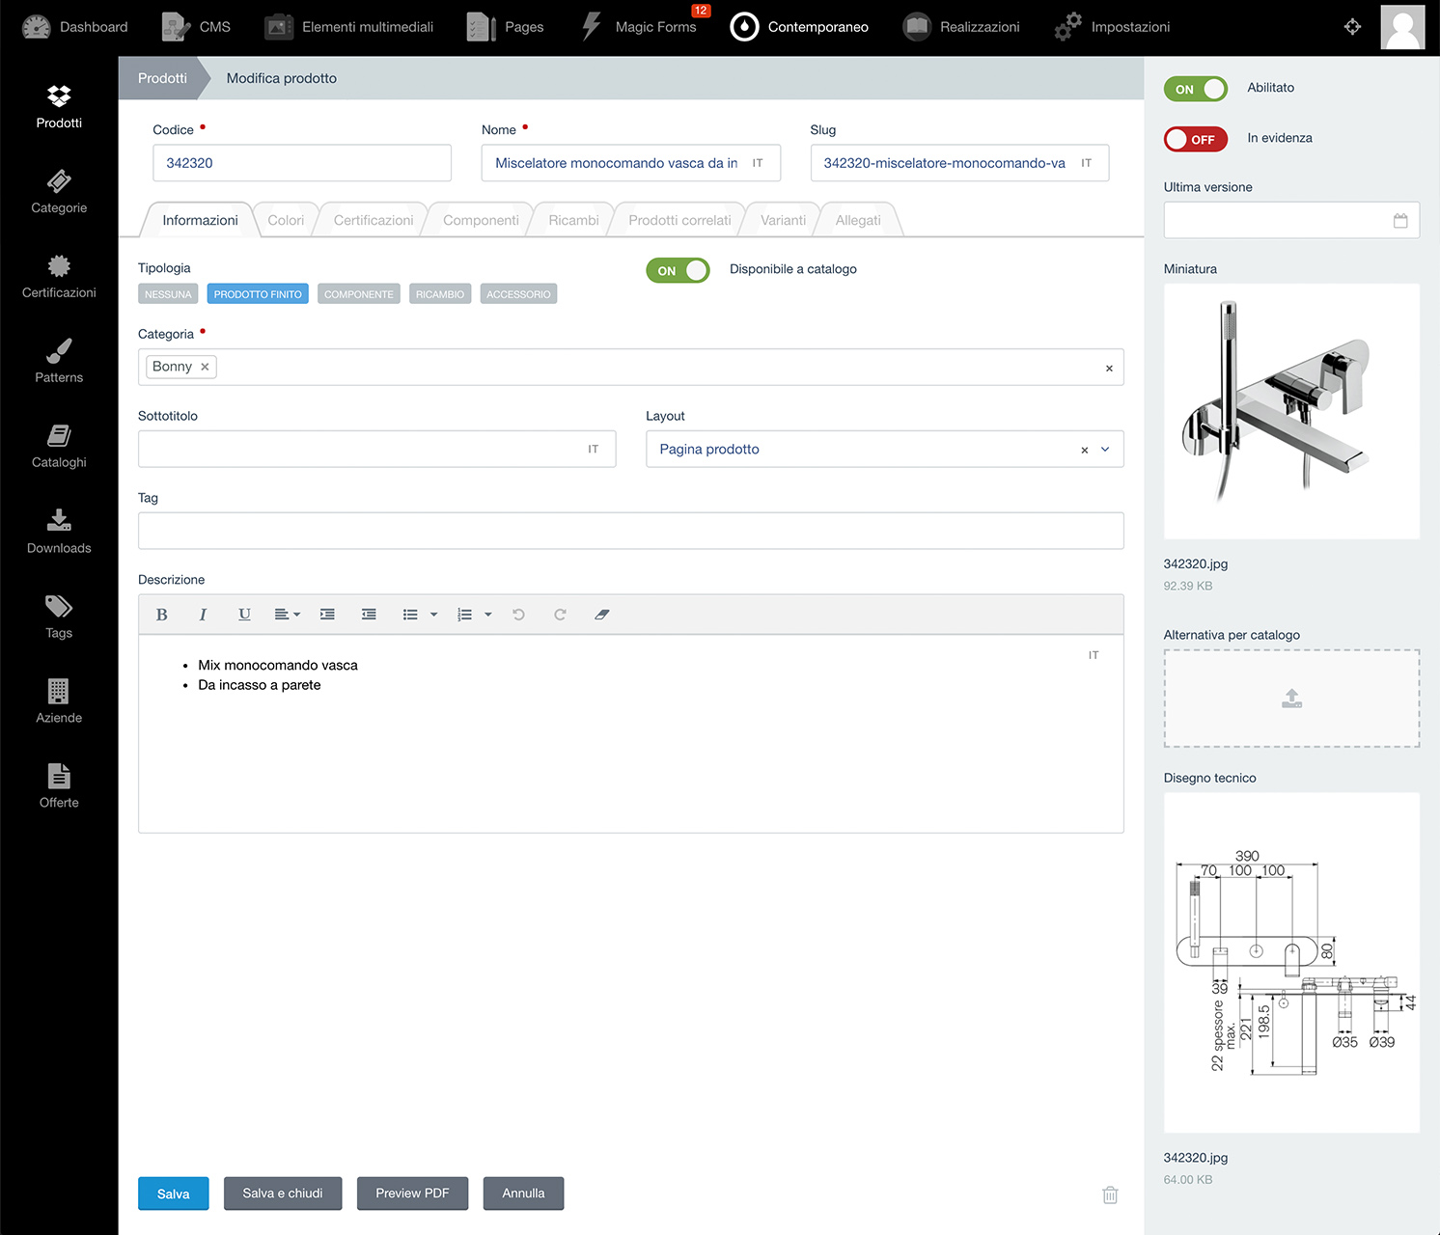Image resolution: width=1440 pixels, height=1235 pixels.
Task: Open the Patterns brush icon
Action: click(x=59, y=350)
